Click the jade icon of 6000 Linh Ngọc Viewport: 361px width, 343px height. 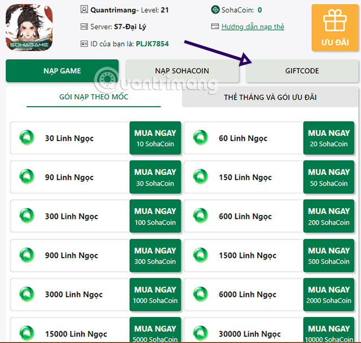point(201,294)
